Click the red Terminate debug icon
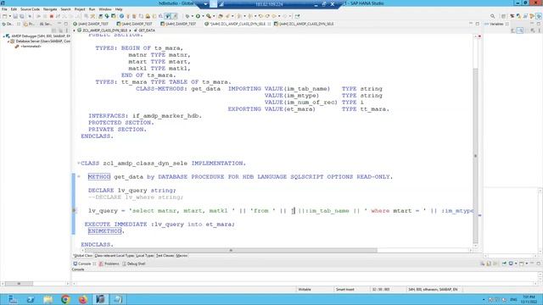Image resolution: width=543 pixels, height=305 pixels. pos(51,16)
